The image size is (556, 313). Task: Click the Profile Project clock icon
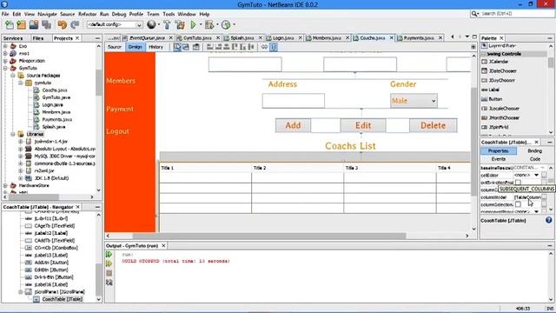[226, 25]
